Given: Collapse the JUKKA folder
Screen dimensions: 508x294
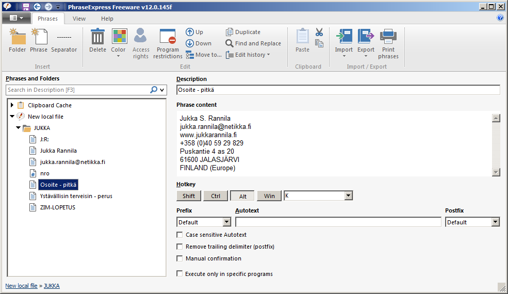Looking at the screenshot, I should [18, 128].
